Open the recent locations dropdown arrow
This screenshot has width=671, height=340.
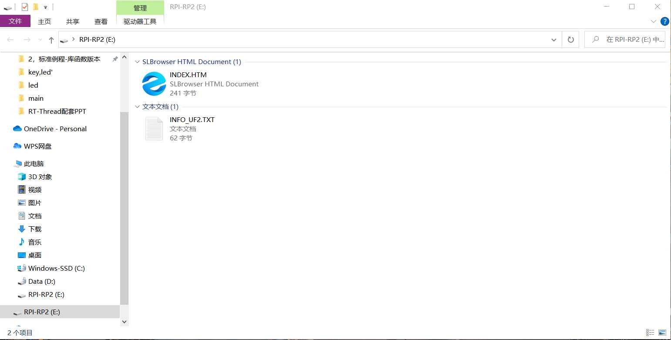[40, 40]
